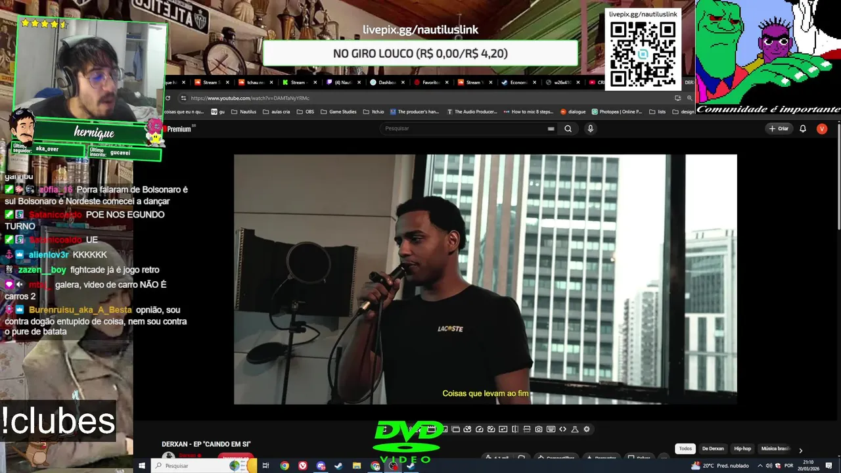
Task: Click the angle brackets code icon
Action: (562, 429)
